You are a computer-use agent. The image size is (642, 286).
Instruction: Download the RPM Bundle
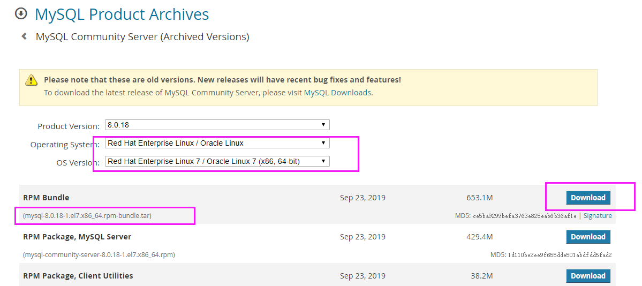(x=588, y=198)
